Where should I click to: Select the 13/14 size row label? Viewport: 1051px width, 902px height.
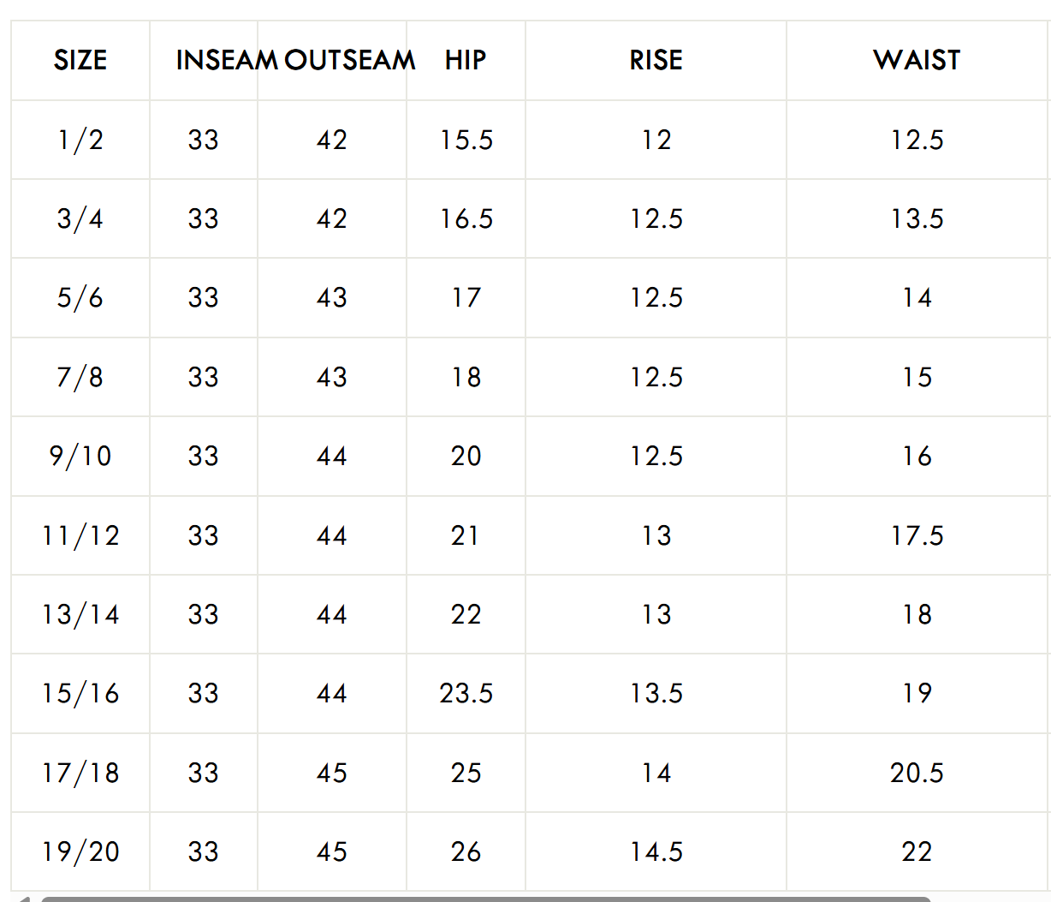pyautogui.click(x=80, y=614)
